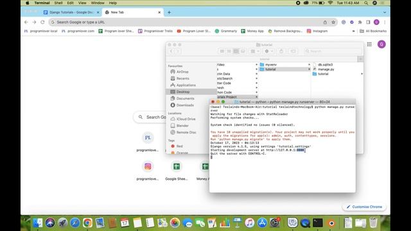Screen dimensions: 411x231
Task: Open Google apps grid icon
Action: click(x=369, y=44)
